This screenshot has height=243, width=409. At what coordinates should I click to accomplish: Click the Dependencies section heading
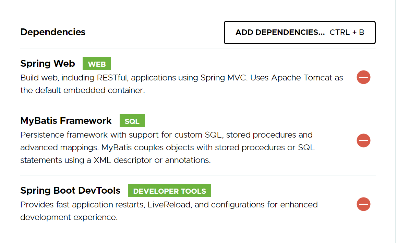point(53,32)
